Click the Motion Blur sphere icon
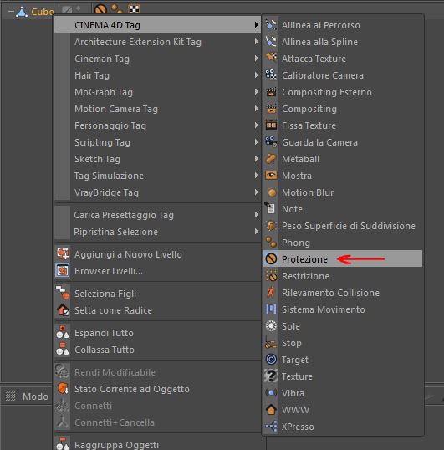This screenshot has width=444, height=450. click(271, 192)
